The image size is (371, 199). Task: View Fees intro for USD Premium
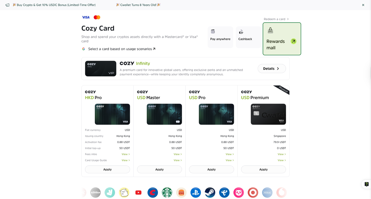coord(282,154)
